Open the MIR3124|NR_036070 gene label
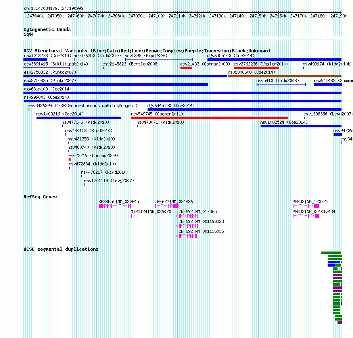The height and width of the screenshot is (338, 353). click(151, 211)
